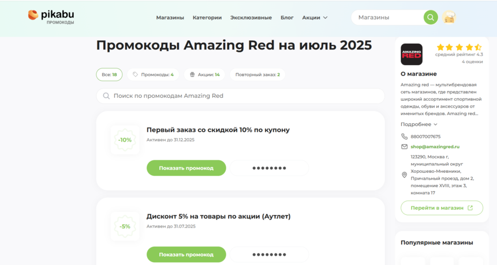Click the О магазине heading
The height and width of the screenshot is (265, 497).
click(x=418, y=74)
